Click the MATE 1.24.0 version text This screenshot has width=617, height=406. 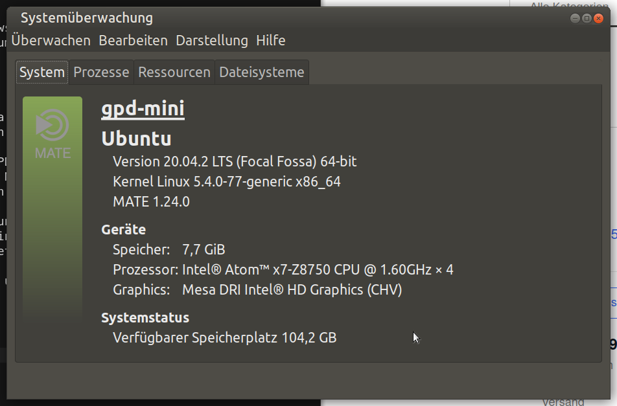[151, 201]
